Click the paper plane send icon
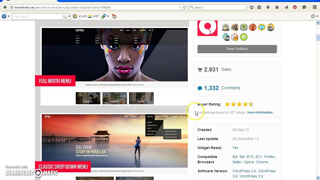The width and height of the screenshot is (320, 180). tap(286, 7)
